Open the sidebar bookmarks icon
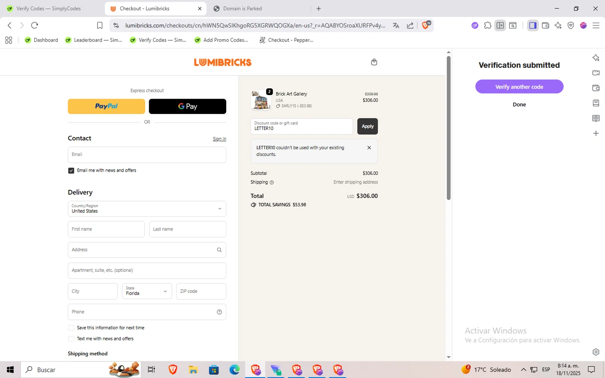The image size is (605, 378). (596, 103)
